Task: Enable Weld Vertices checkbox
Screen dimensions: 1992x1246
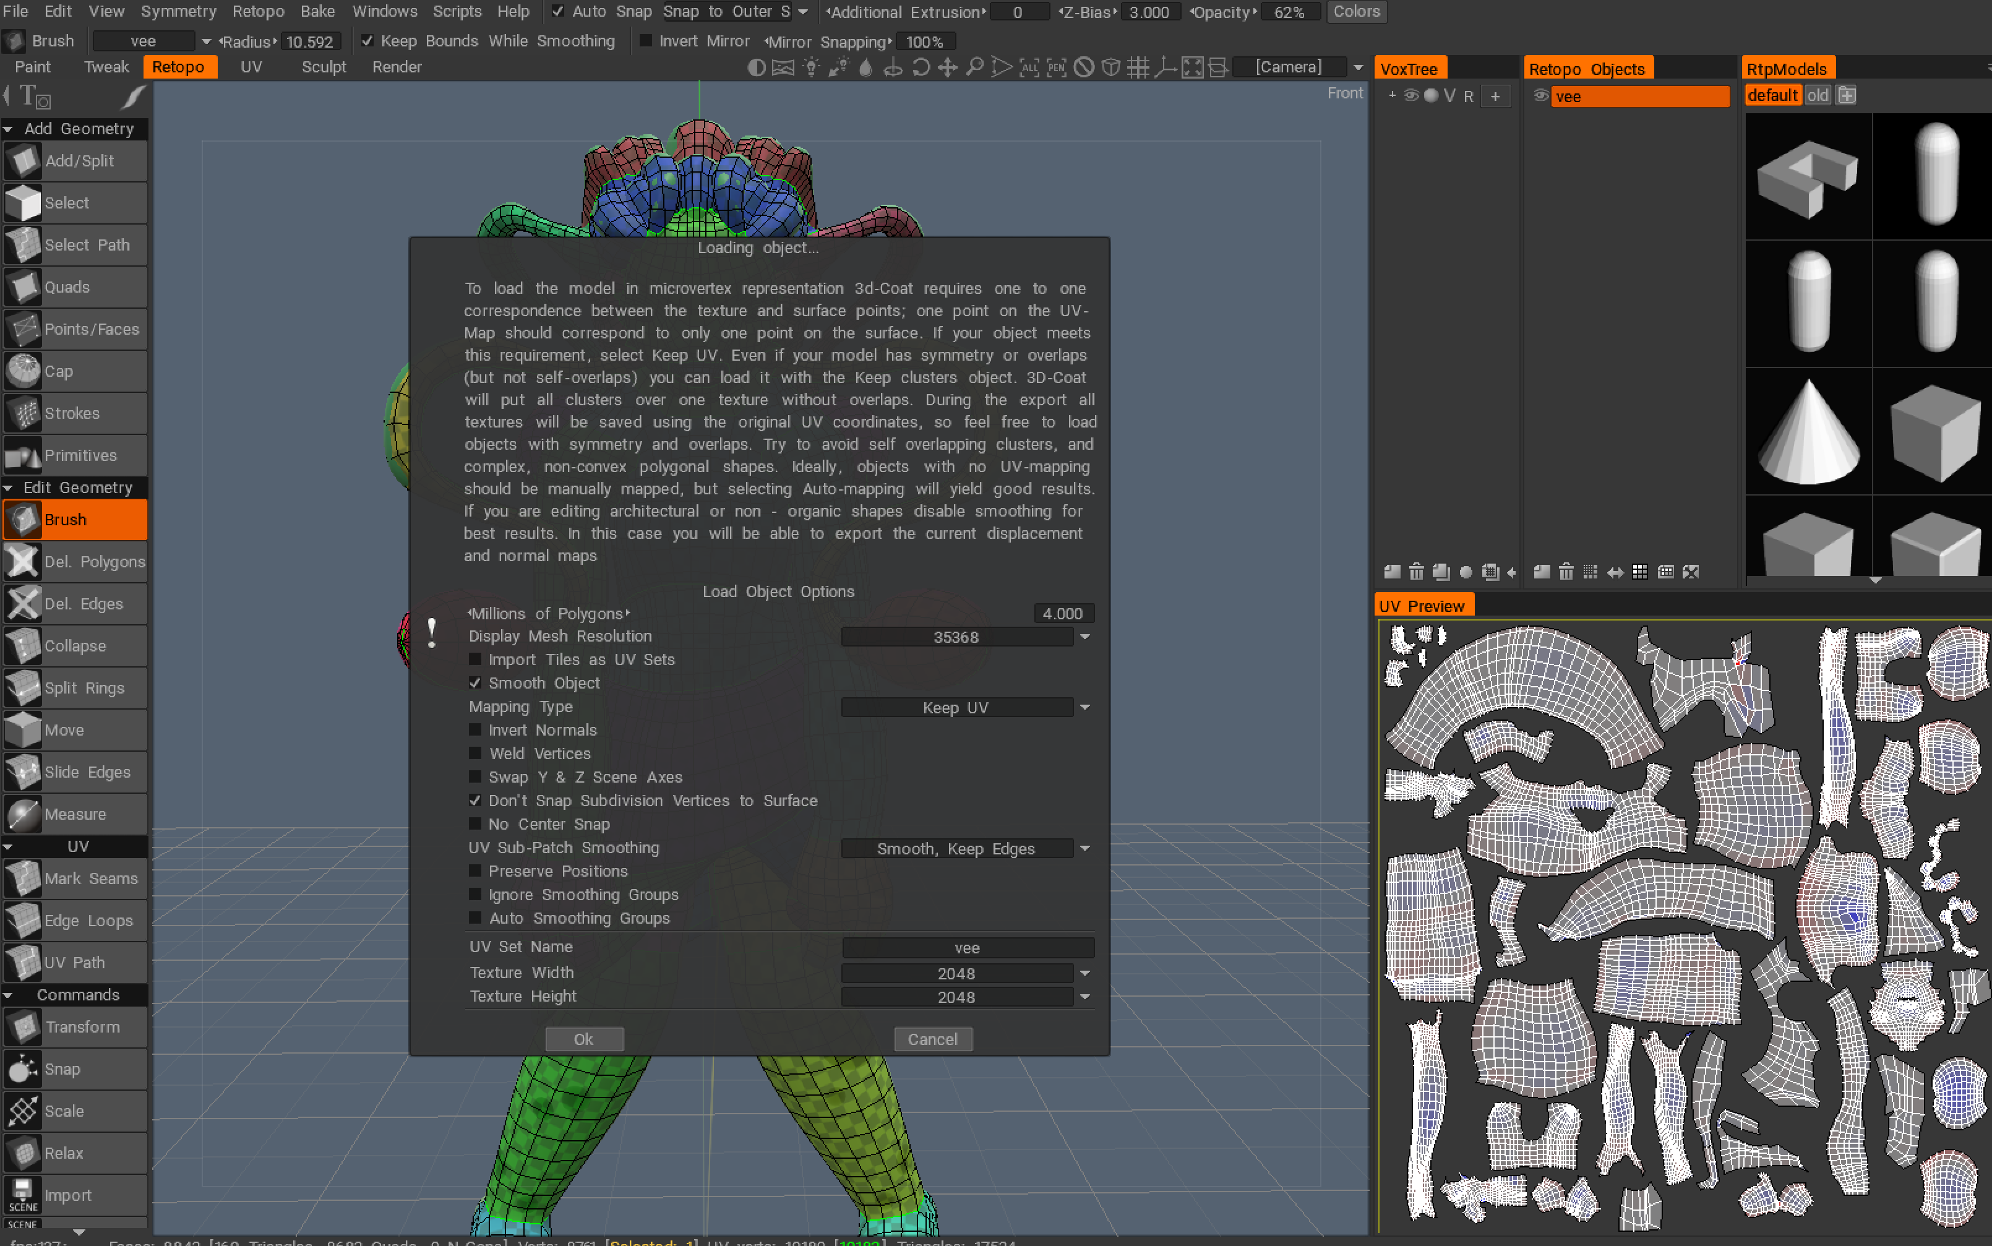Action: click(475, 753)
